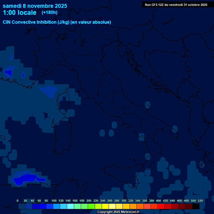The width and height of the screenshot is (214, 214).
Task: Click the Copyright 2025 Meteociel.fr text
Action: pyautogui.click(x=118, y=212)
